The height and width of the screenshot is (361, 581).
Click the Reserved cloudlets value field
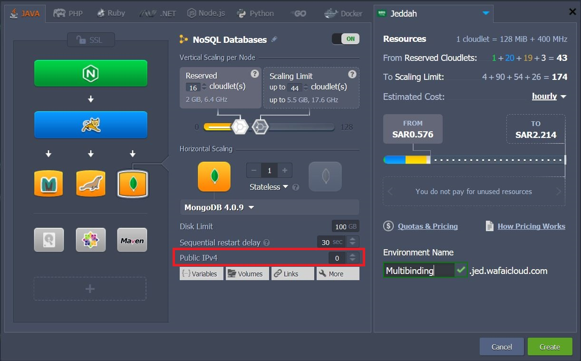(194, 88)
